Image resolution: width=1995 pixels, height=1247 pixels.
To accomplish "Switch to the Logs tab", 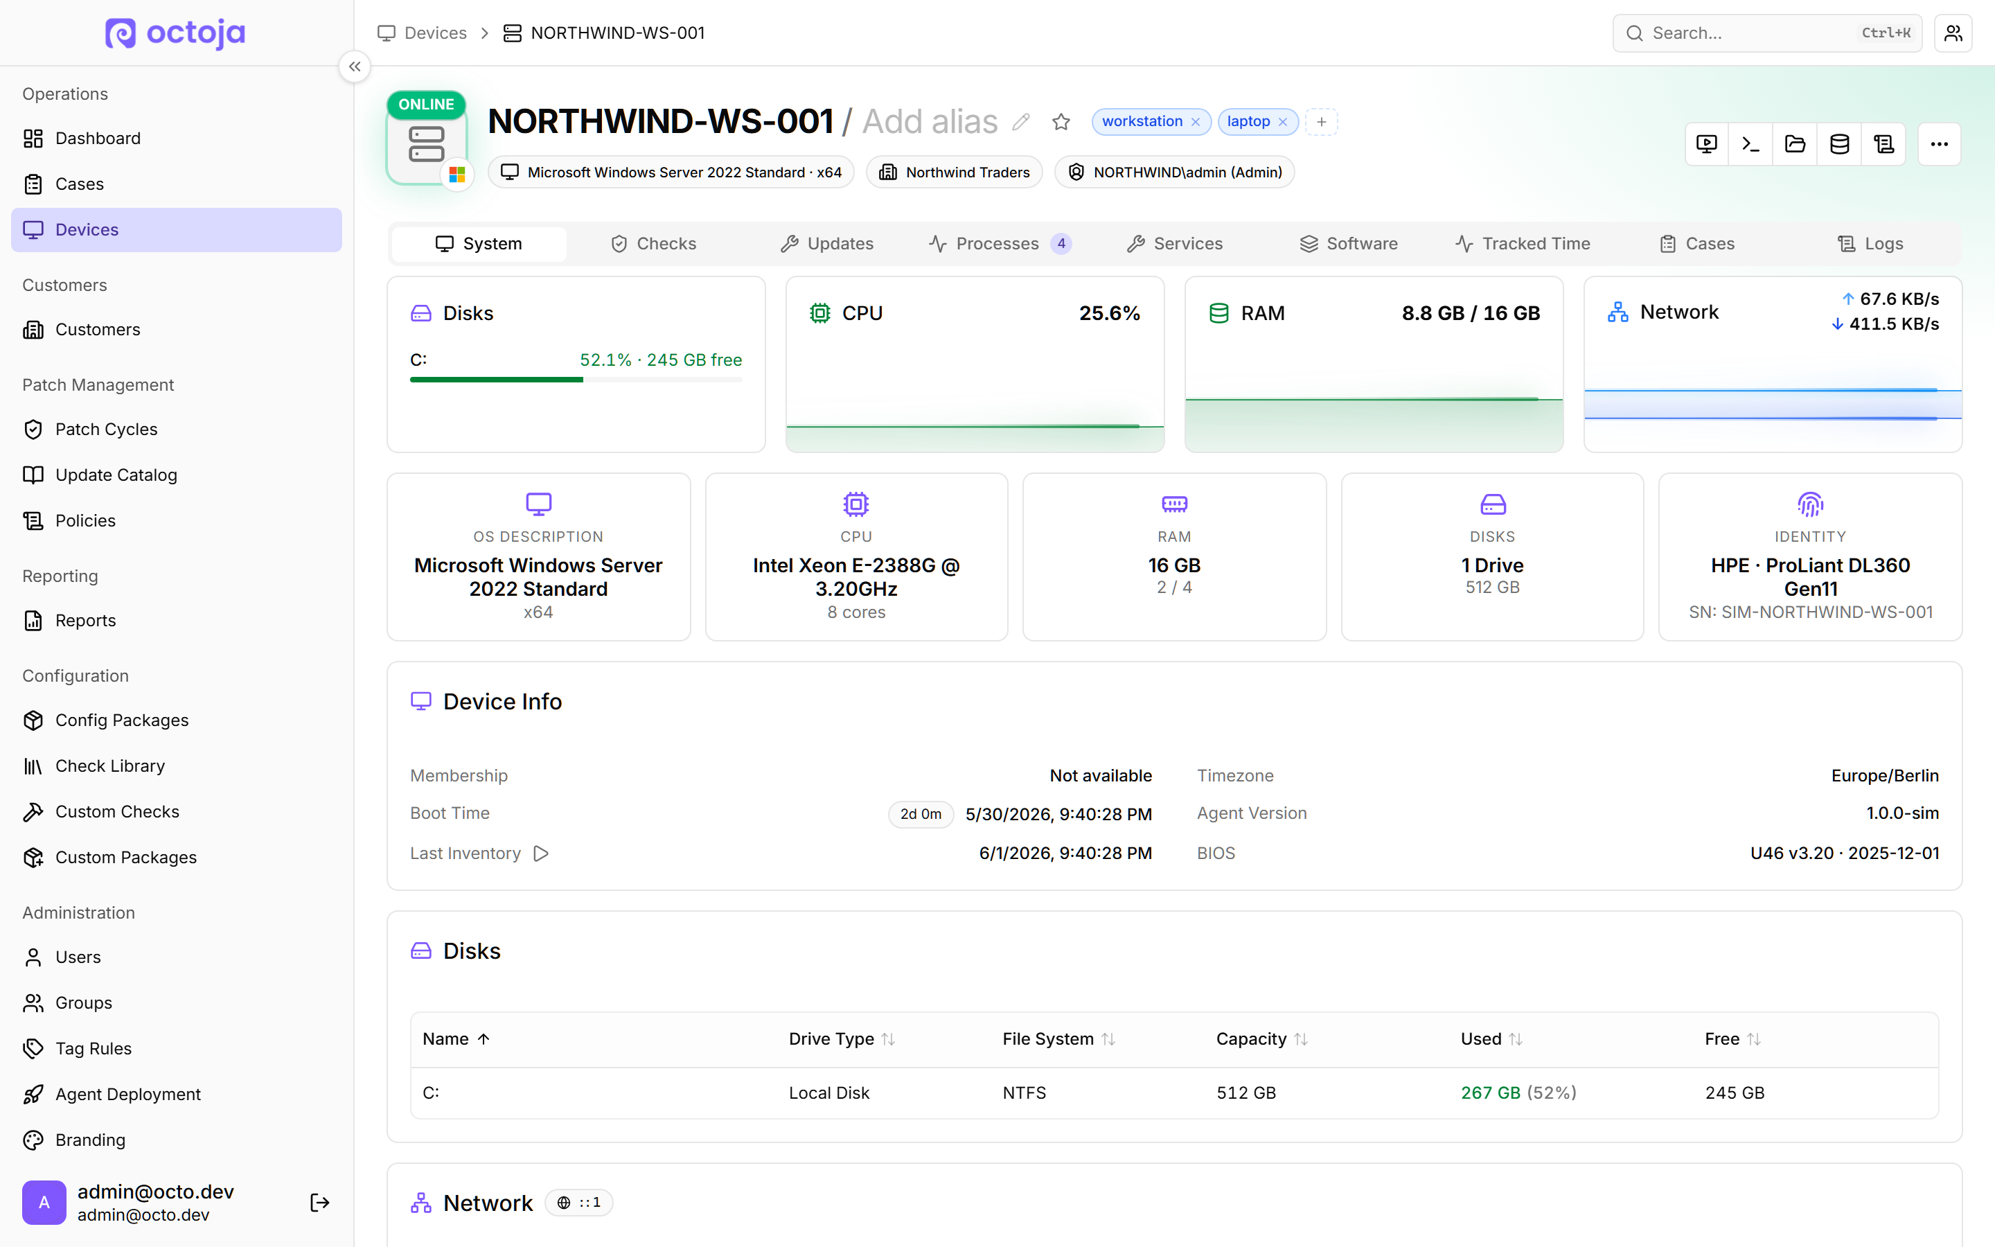I will pyautogui.click(x=1871, y=244).
